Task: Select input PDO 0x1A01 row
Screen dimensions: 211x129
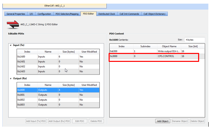Action: coord(58,62)
